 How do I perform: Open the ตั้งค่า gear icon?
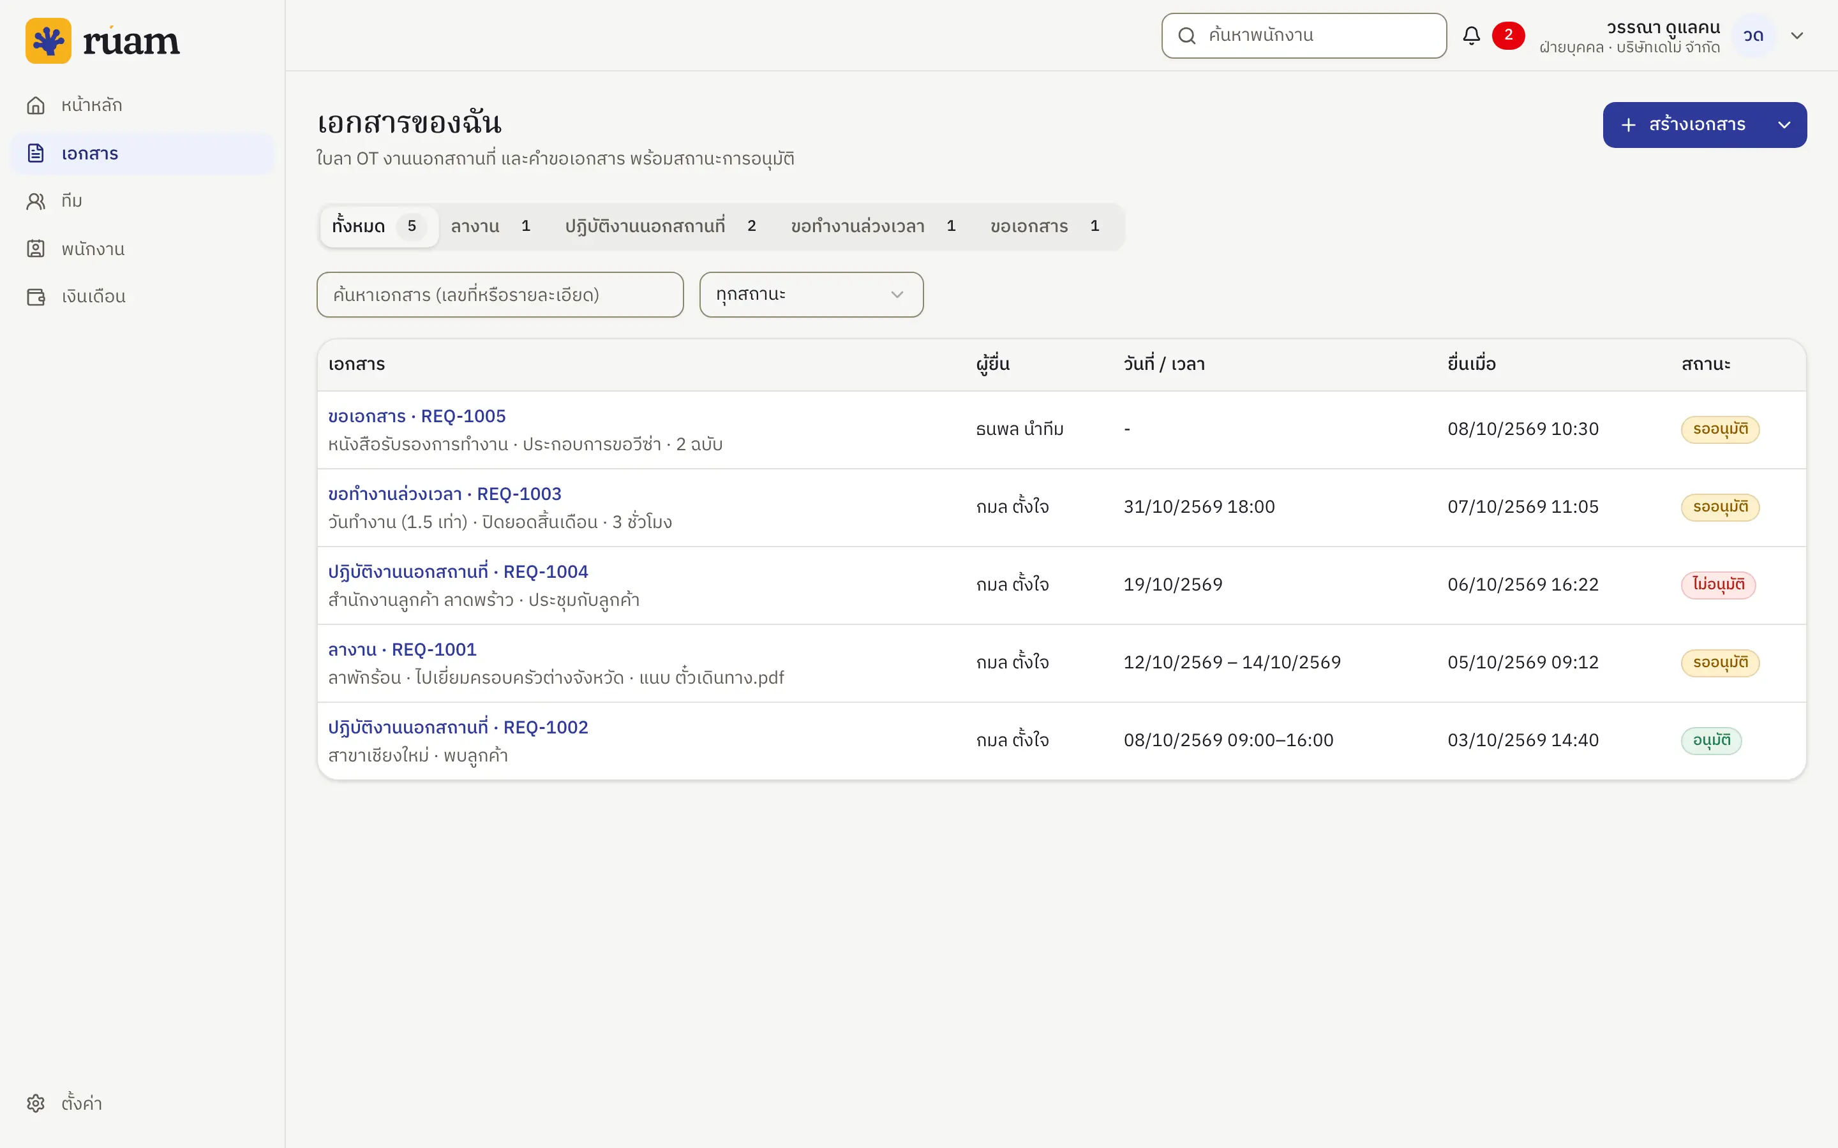36,1103
